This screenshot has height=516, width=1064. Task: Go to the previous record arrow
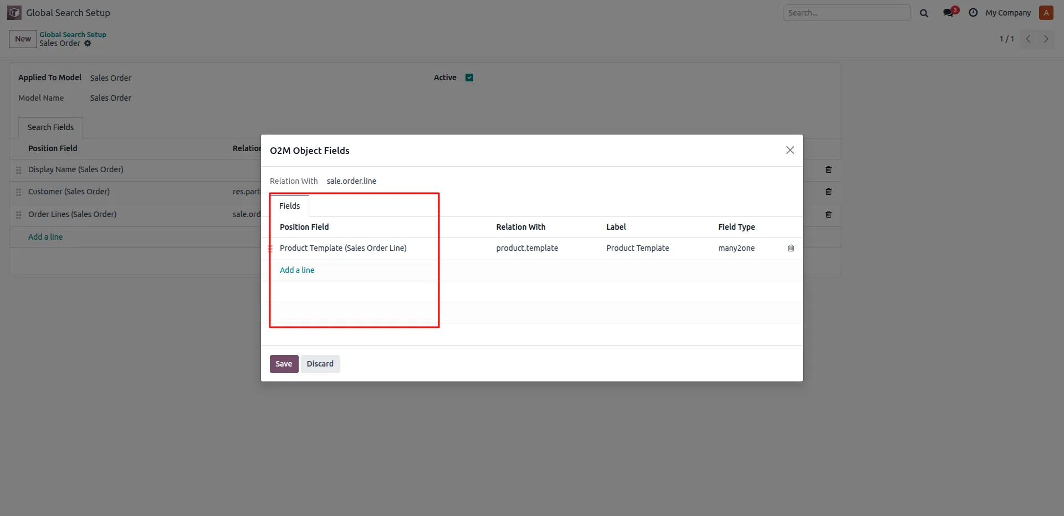tap(1028, 39)
